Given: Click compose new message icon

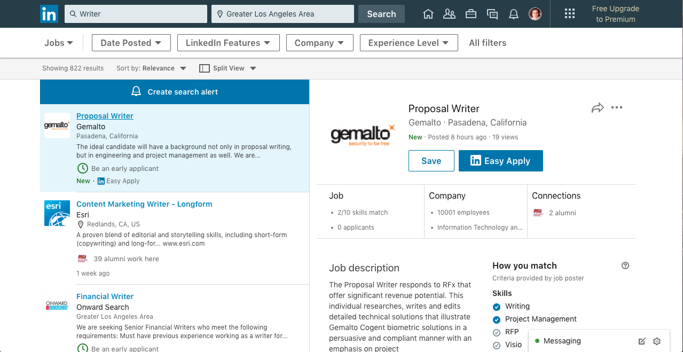Looking at the screenshot, I should point(642,341).
